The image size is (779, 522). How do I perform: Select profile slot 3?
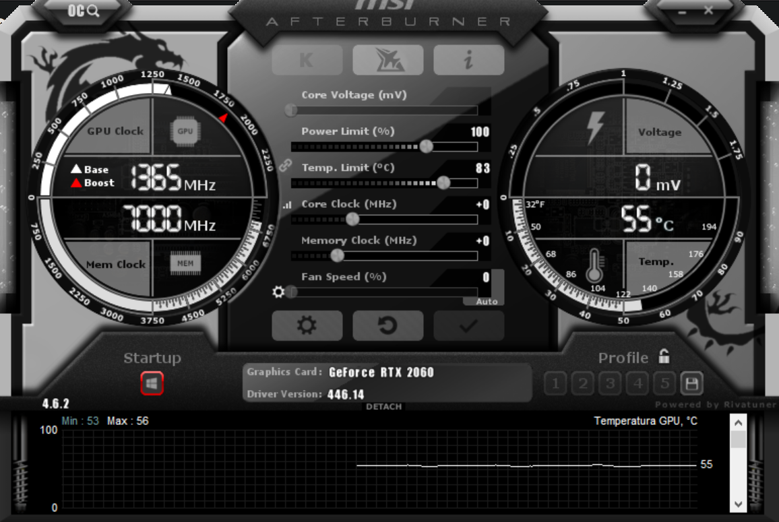click(x=610, y=383)
